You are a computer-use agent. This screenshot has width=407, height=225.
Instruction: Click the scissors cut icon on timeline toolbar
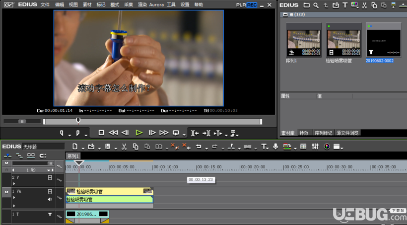pyautogui.click(x=124, y=147)
